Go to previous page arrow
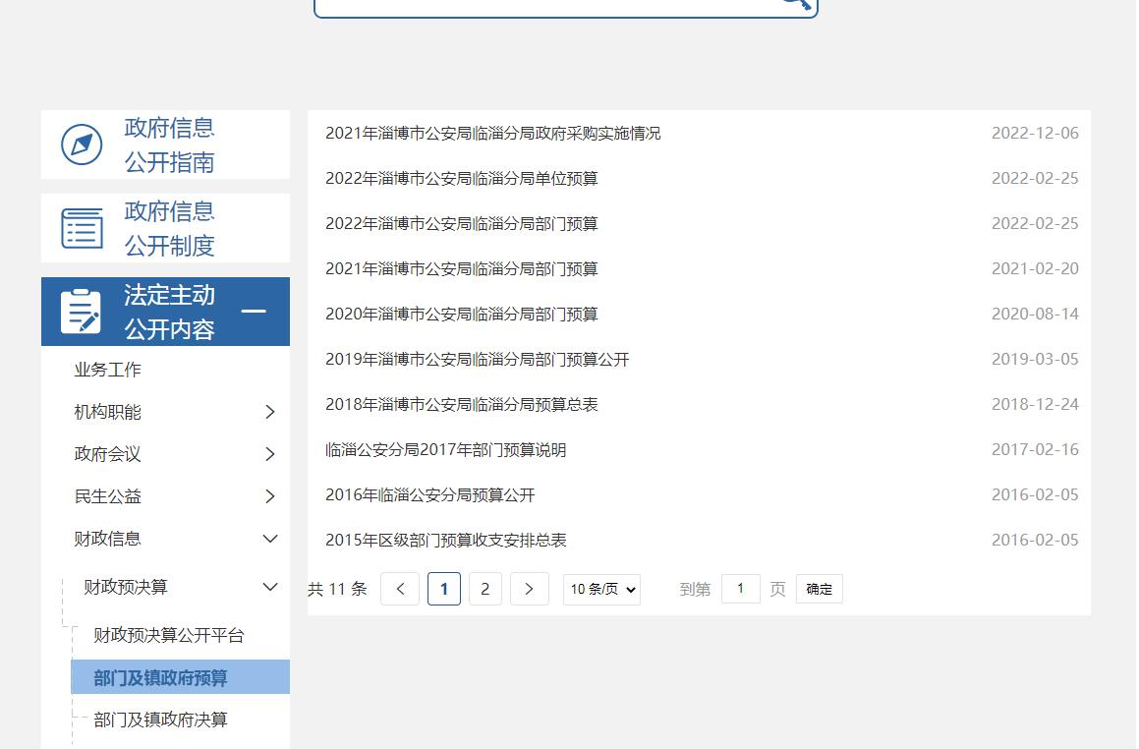The width and height of the screenshot is (1139, 749). [x=400, y=589]
